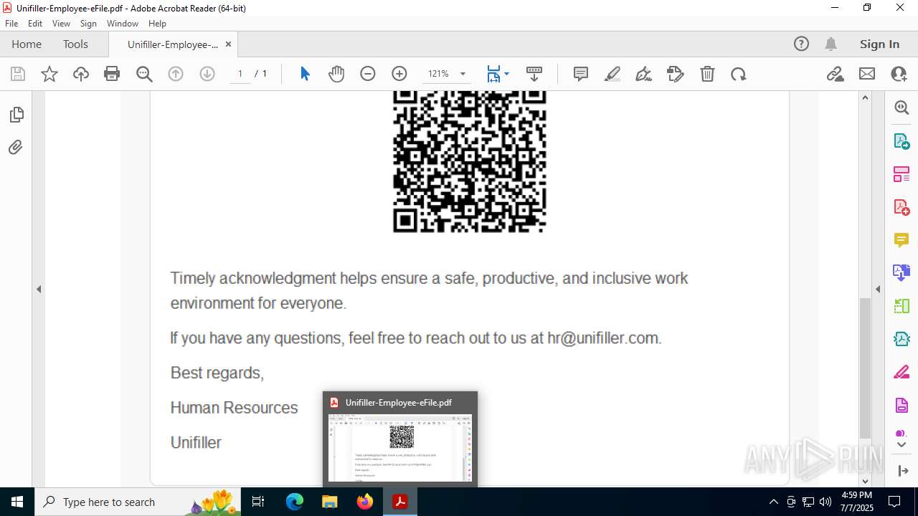Open the Attachments paperclip panel
918x516 pixels.
(16, 148)
